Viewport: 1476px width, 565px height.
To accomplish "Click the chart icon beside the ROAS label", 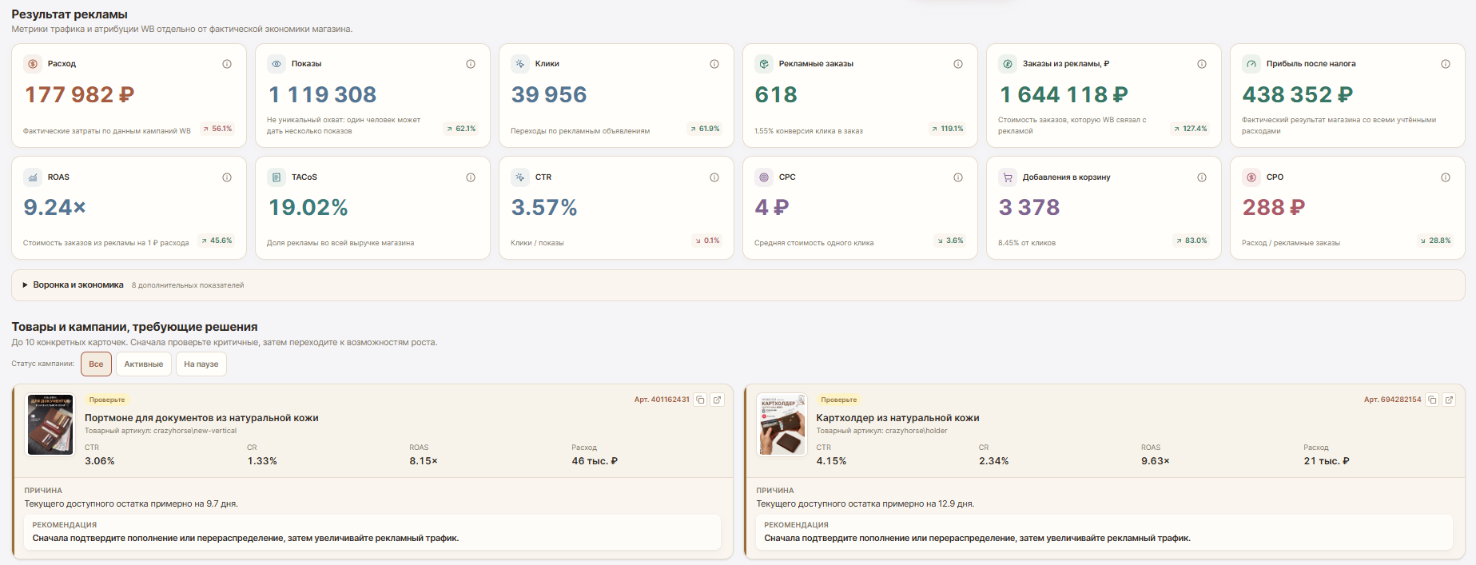I will click(33, 177).
